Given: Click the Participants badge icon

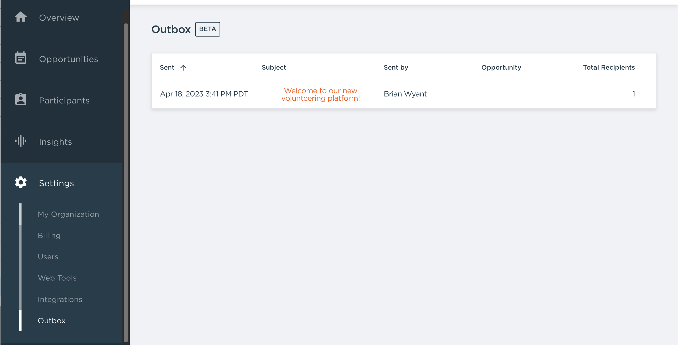Looking at the screenshot, I should (21, 99).
